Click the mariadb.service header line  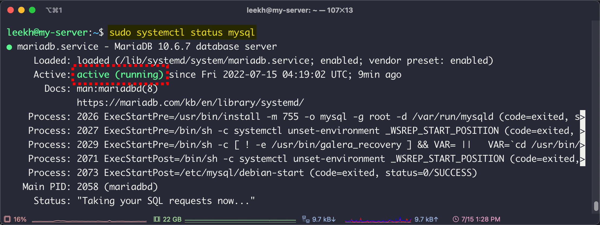(x=147, y=46)
